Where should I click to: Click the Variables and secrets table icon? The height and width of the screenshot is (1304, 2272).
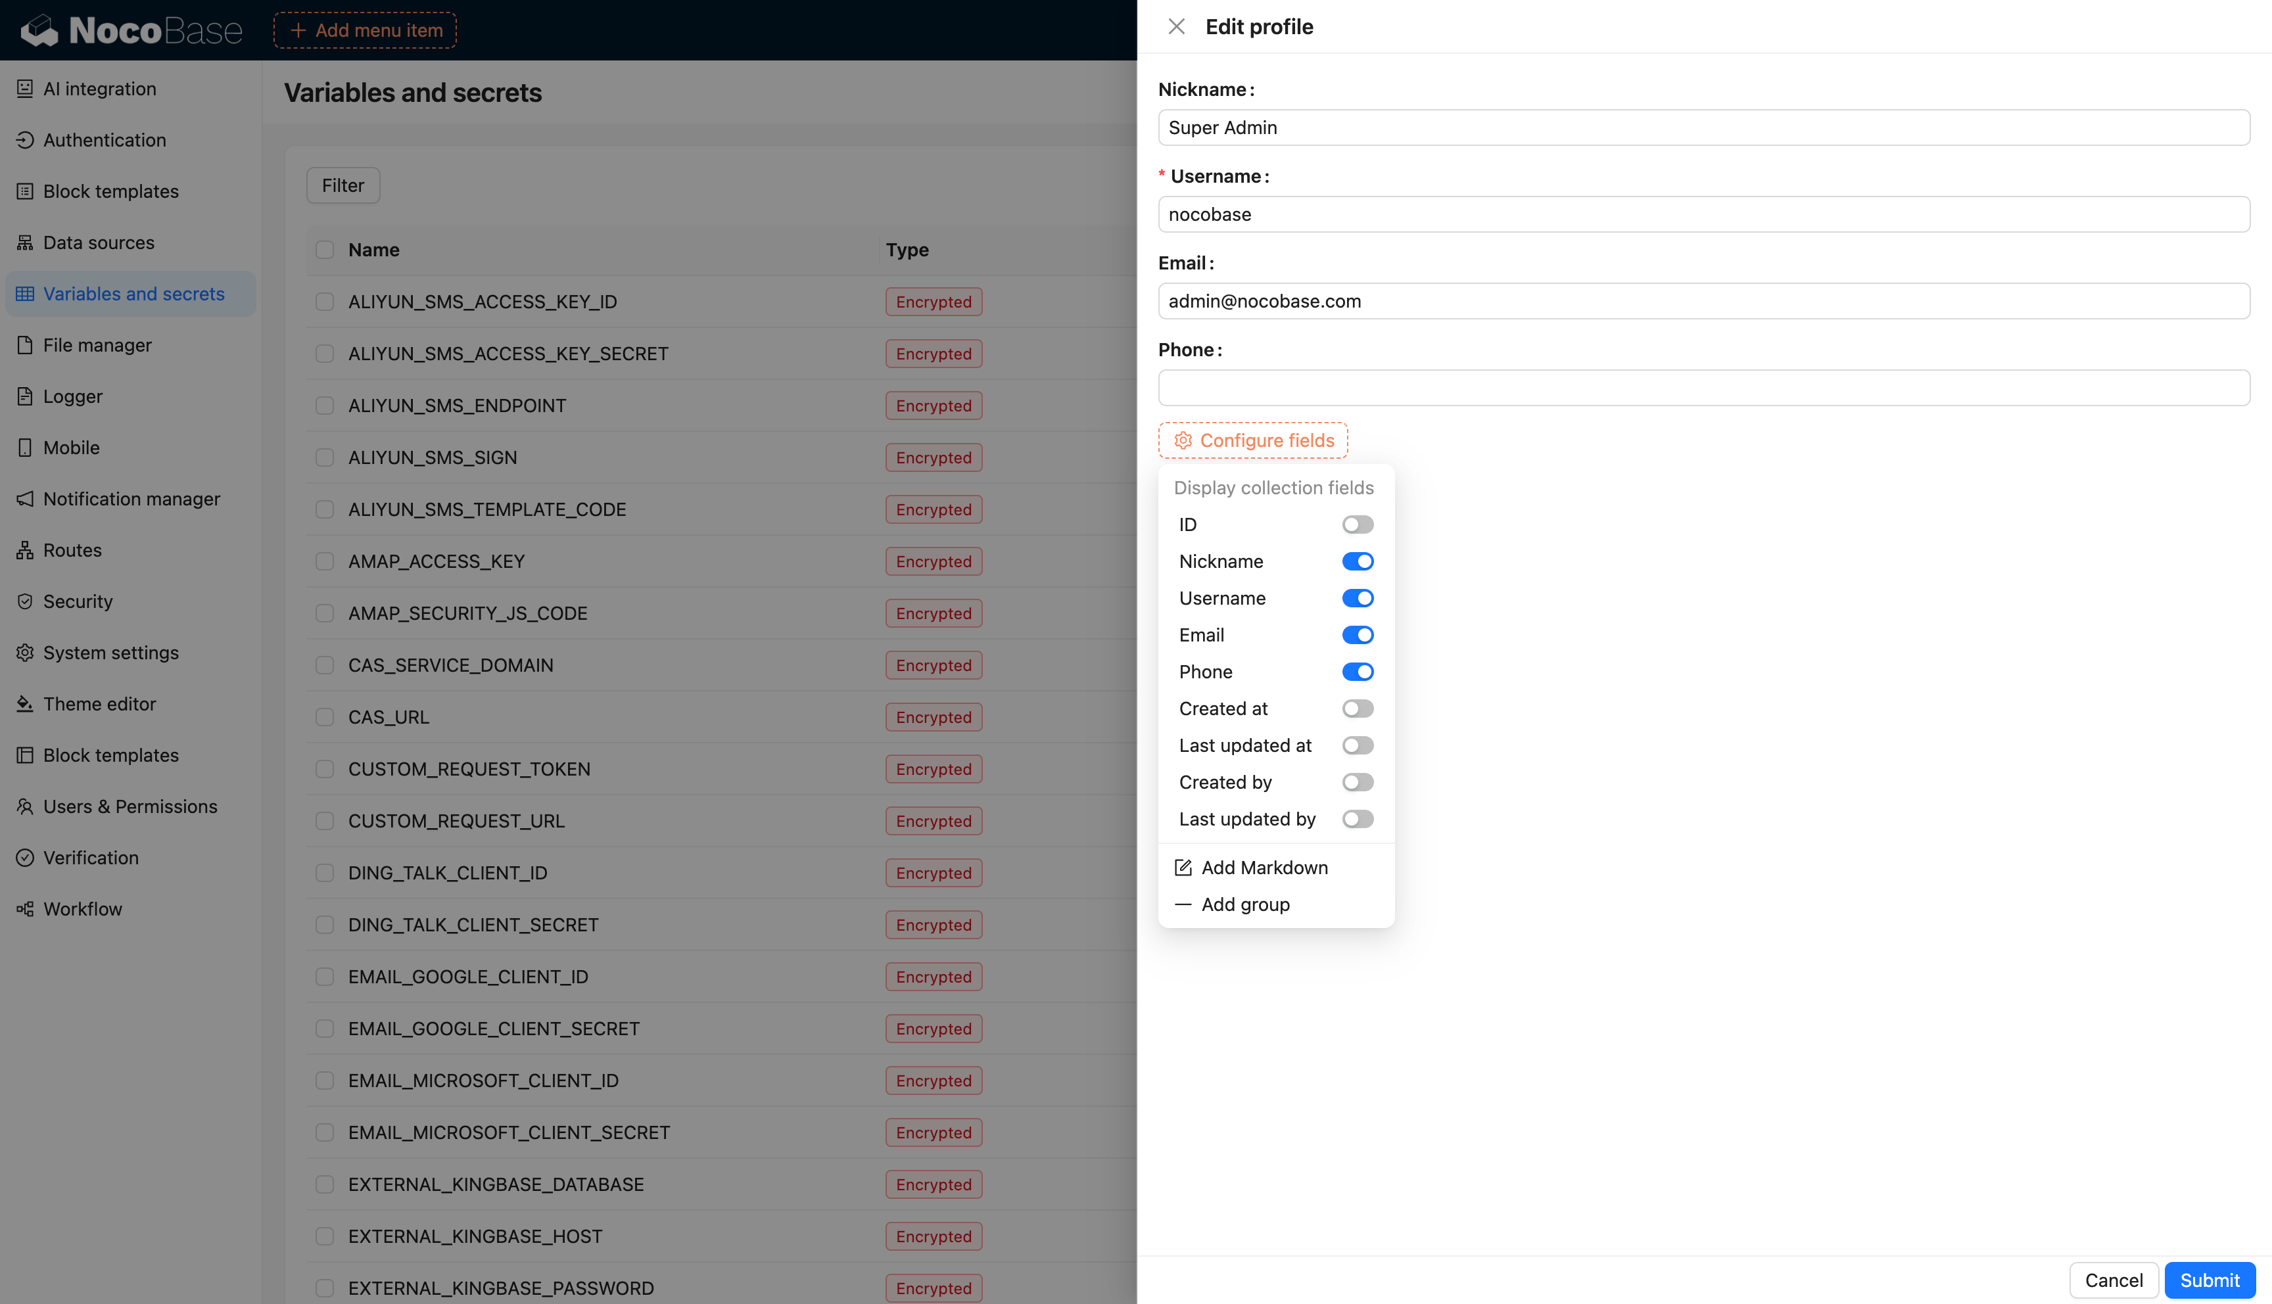tap(25, 294)
